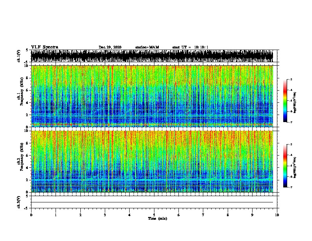
Task: Click the 5 tick on the ch.1(V) axis
Action: pyautogui.click(x=27, y=50)
